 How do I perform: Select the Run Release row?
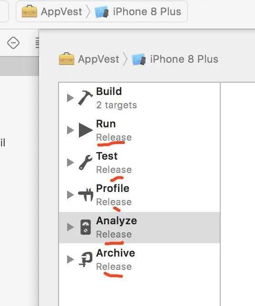(x=139, y=130)
